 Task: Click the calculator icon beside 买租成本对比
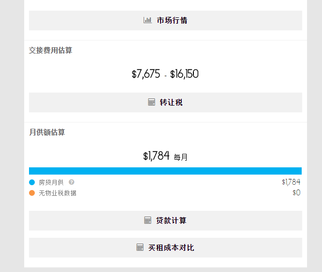(x=140, y=247)
